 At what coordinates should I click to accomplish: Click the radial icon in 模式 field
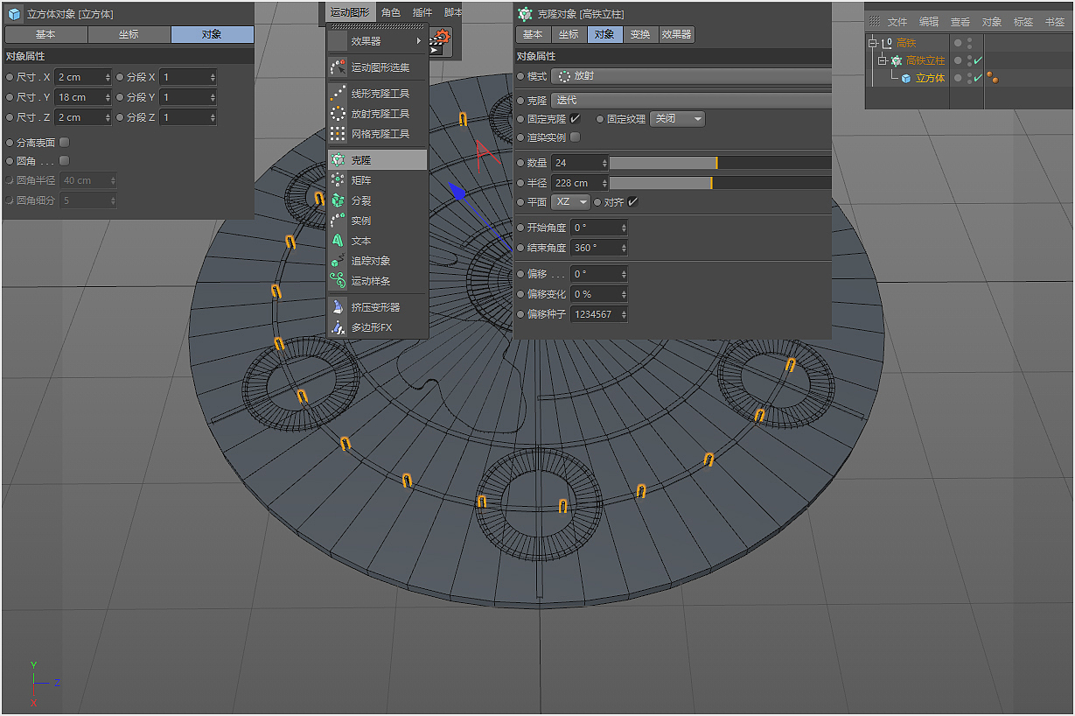click(x=564, y=77)
